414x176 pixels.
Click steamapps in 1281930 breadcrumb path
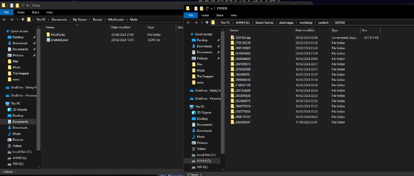click(287, 23)
